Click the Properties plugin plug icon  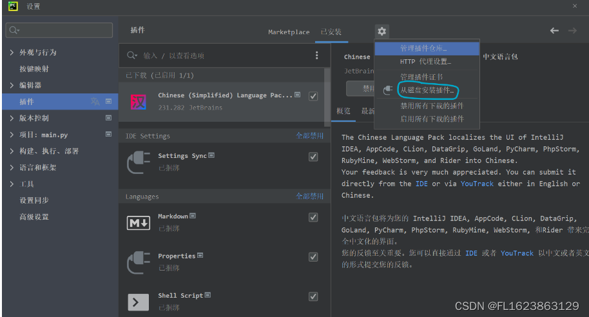pos(139,262)
